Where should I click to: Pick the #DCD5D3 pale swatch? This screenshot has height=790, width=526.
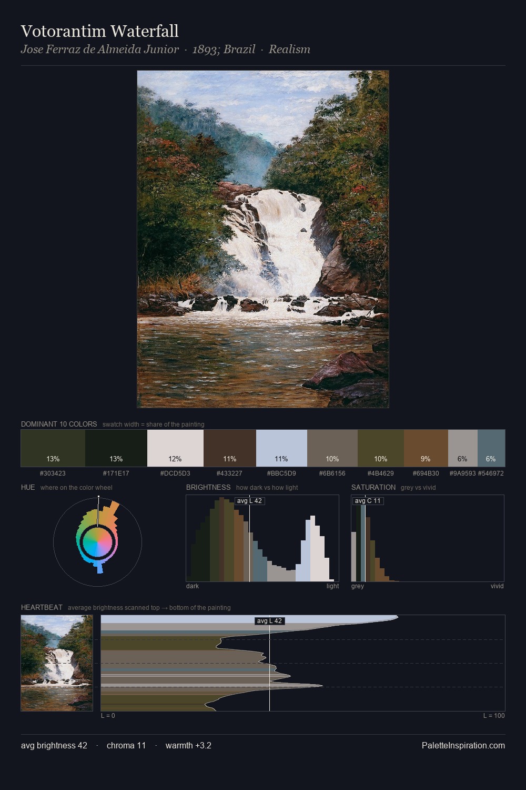click(175, 448)
